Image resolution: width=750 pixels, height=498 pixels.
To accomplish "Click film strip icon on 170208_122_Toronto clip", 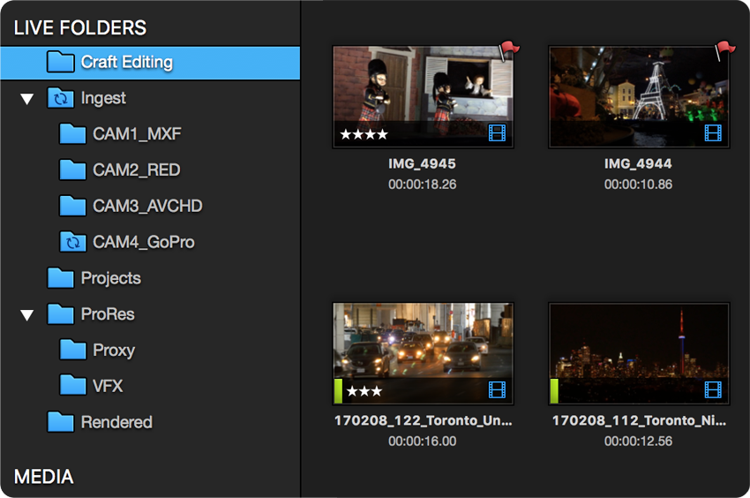I will pos(497,389).
